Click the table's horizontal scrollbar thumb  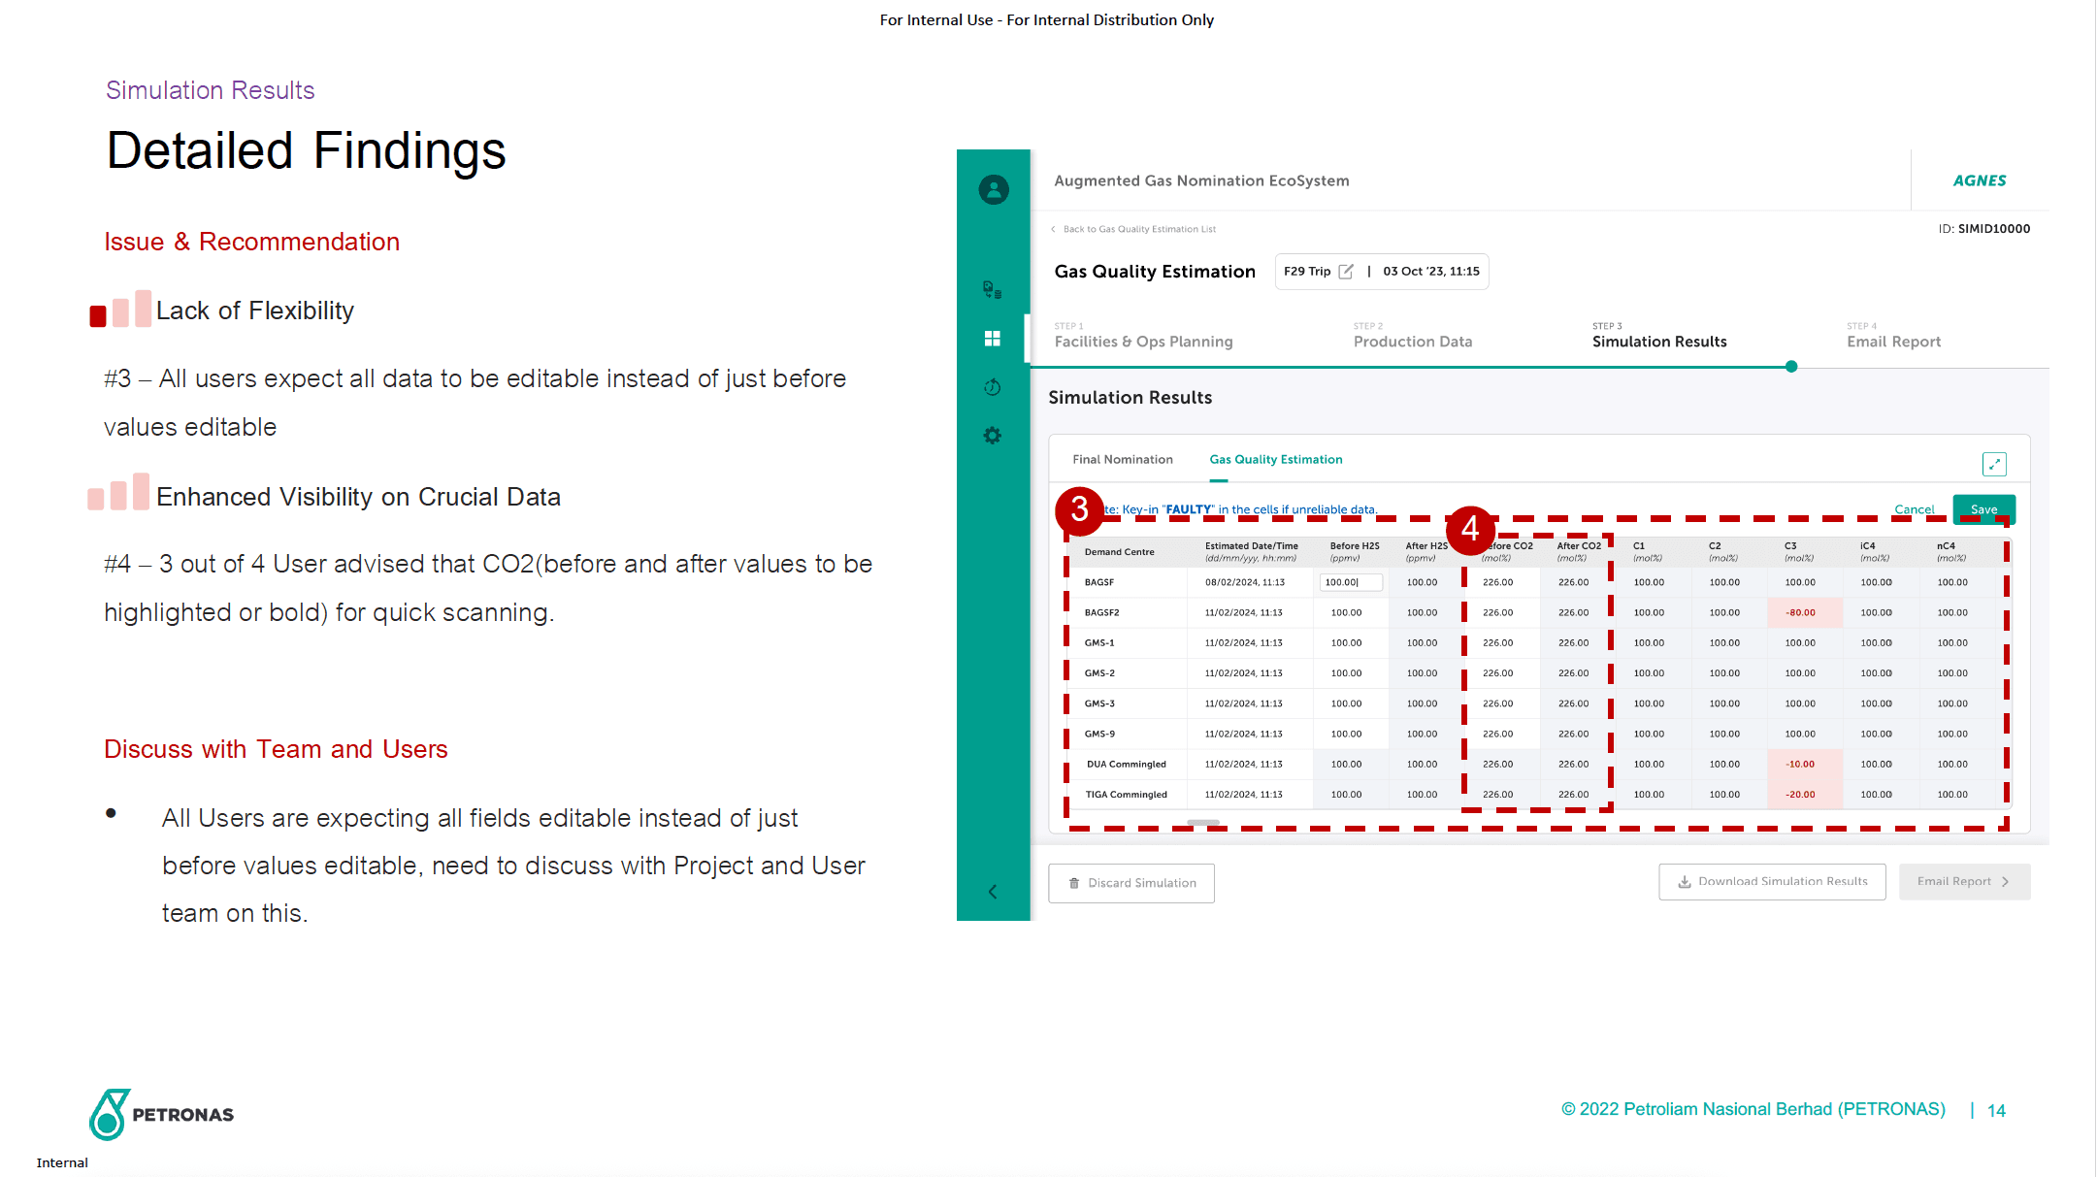pyautogui.click(x=1203, y=823)
